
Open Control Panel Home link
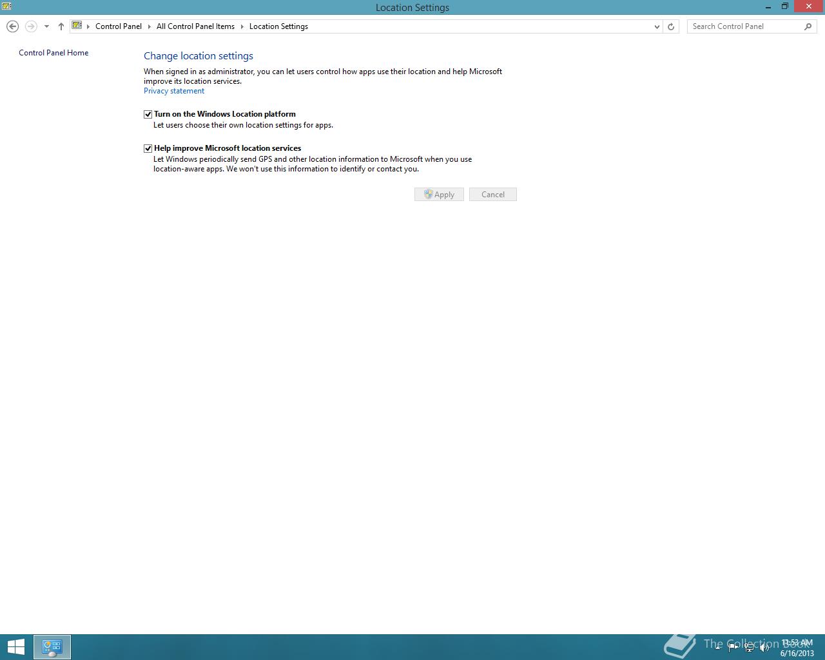53,53
